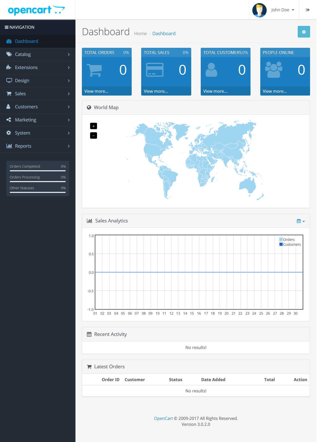317x442 pixels.
Task: Click the logout icon in the header
Action: point(308,10)
